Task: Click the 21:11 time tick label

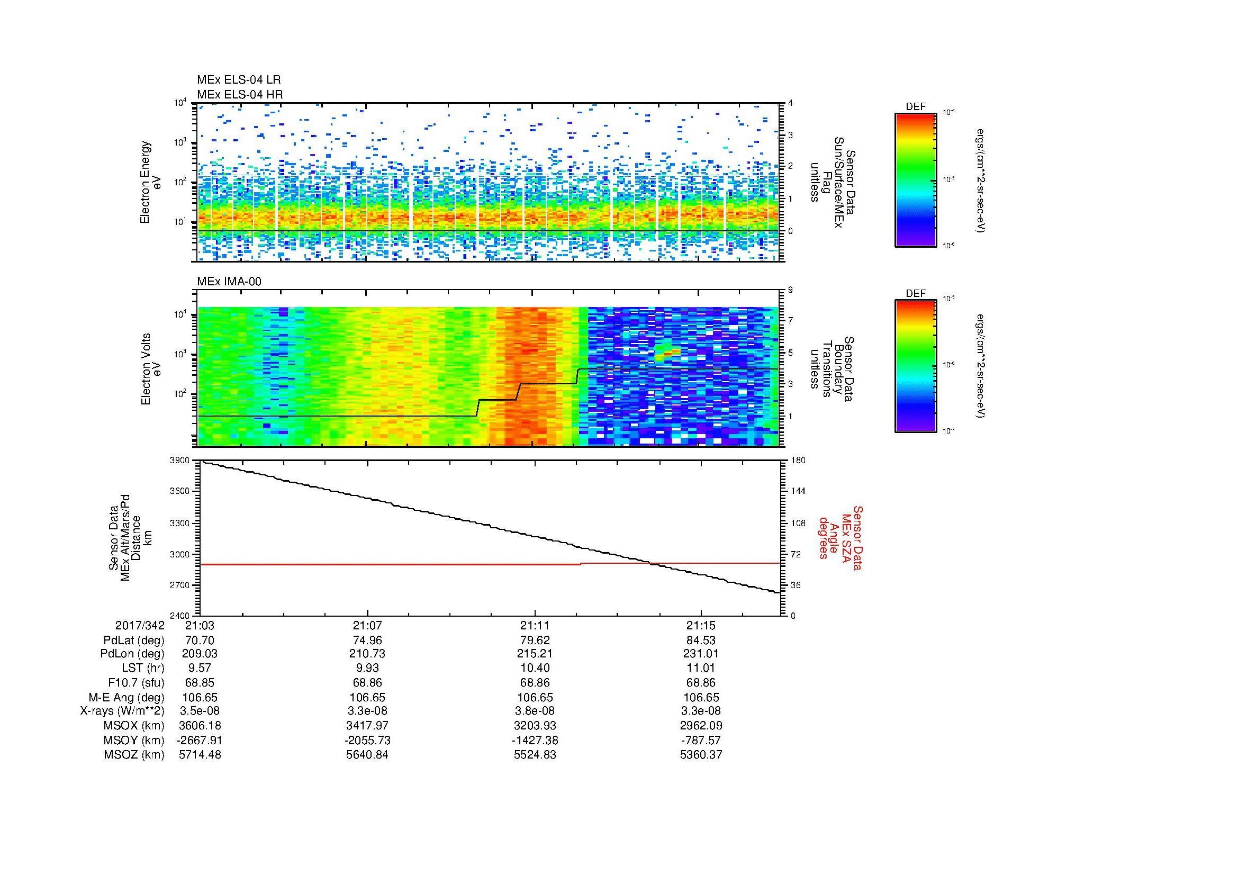Action: click(x=534, y=625)
